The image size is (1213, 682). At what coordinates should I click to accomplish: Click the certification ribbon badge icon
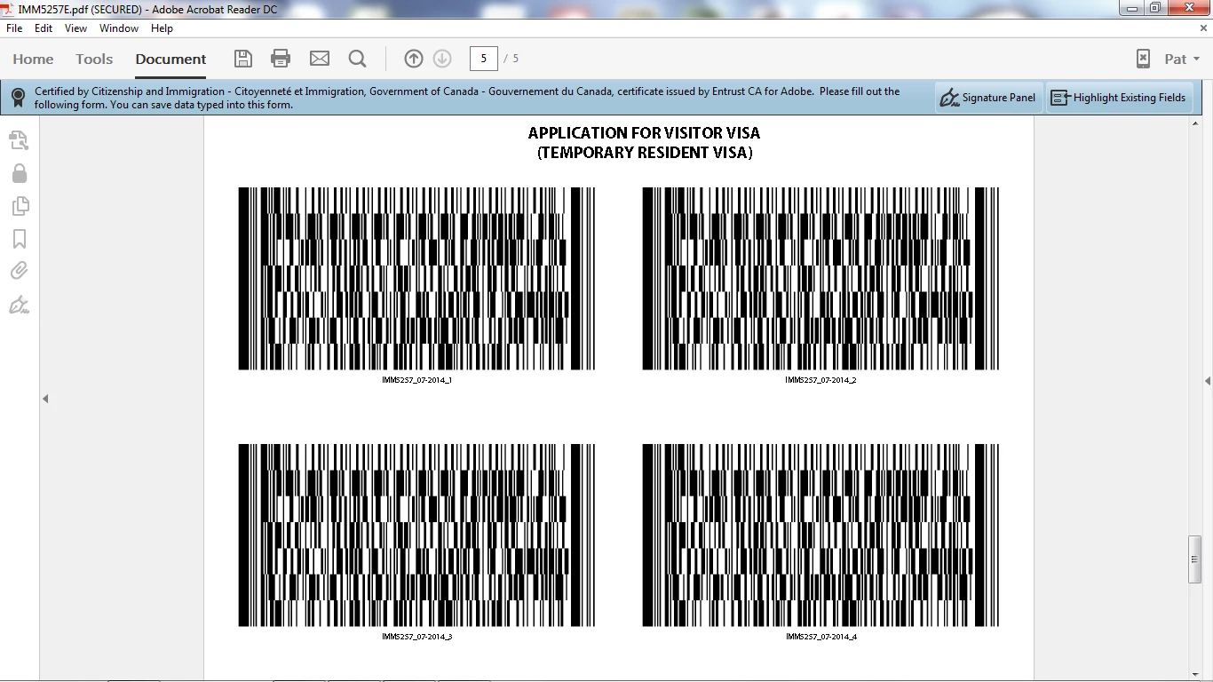(18, 98)
